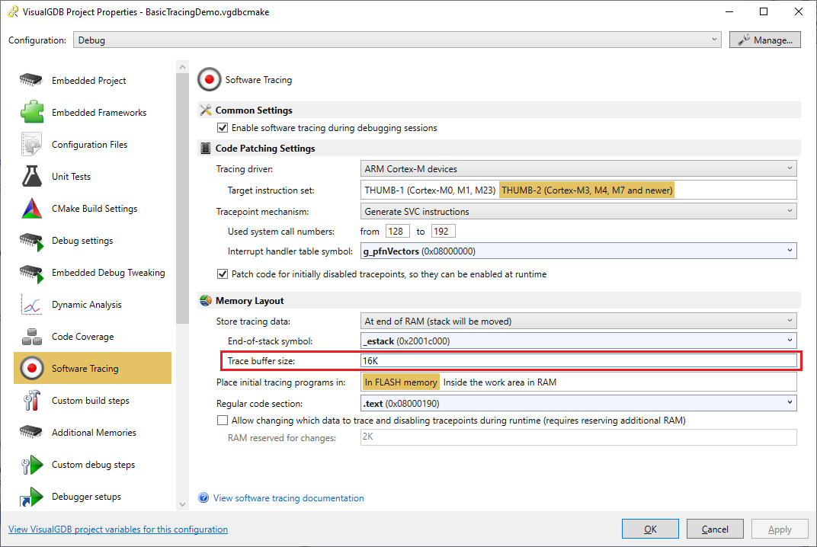Screen dimensions: 817x547
Task: Select THUMB-2 (Cortex-M3, M4, M7) instruction set
Action: coord(587,190)
